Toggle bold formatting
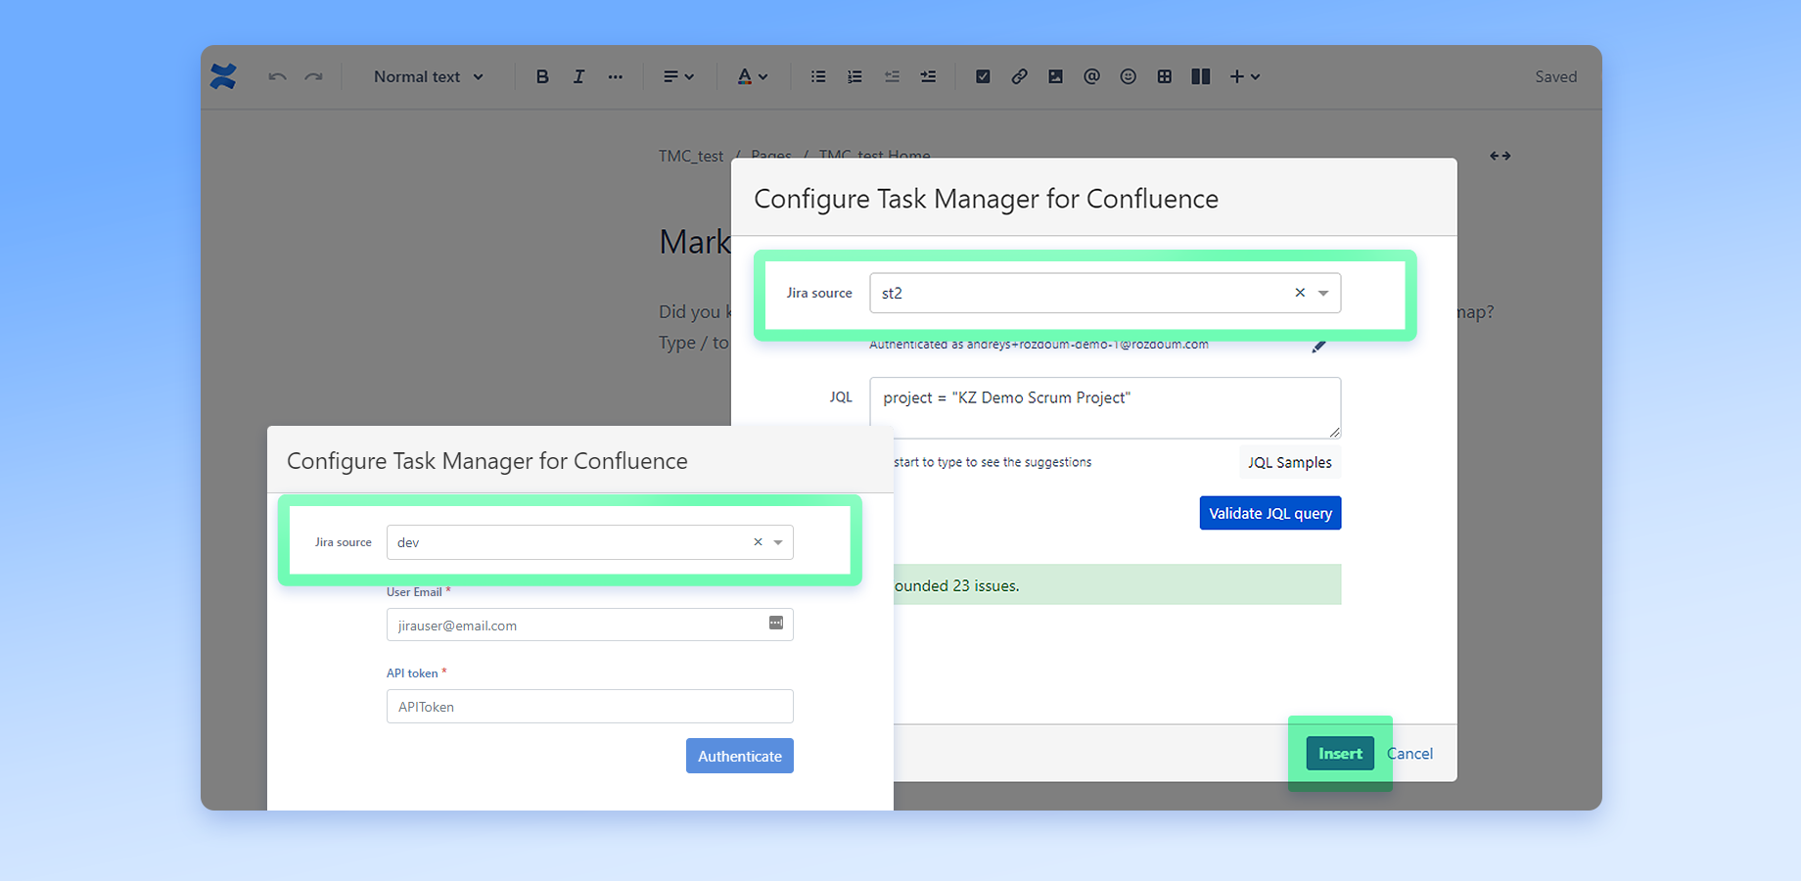The width and height of the screenshot is (1801, 881). click(x=542, y=76)
